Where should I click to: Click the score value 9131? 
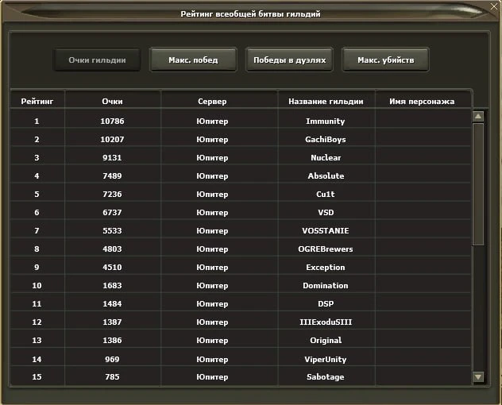tap(112, 158)
